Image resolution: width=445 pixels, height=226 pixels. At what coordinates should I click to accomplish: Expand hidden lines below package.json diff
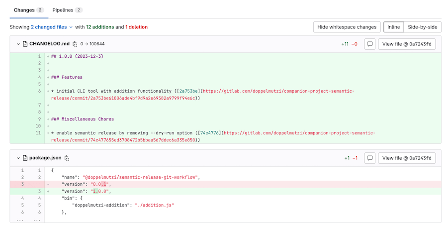pyautogui.click(x=27, y=220)
